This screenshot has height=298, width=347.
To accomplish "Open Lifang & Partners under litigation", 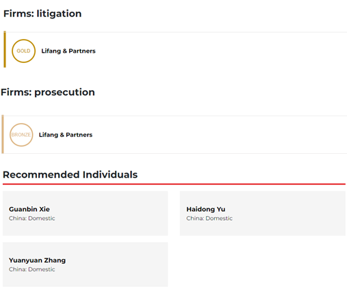I will (x=68, y=51).
